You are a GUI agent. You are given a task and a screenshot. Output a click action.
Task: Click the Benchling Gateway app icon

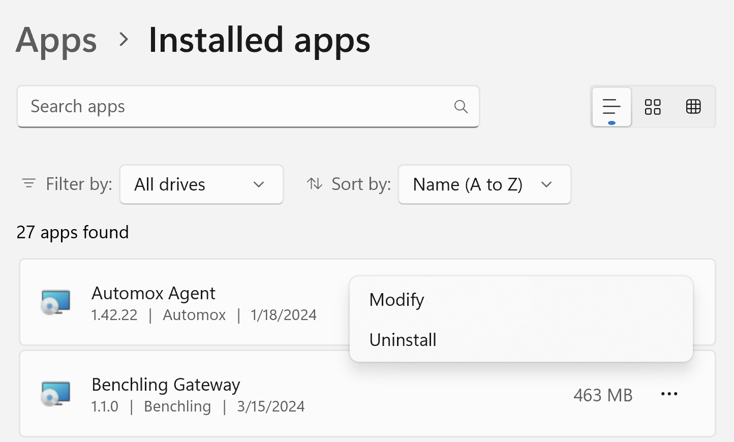pos(55,394)
